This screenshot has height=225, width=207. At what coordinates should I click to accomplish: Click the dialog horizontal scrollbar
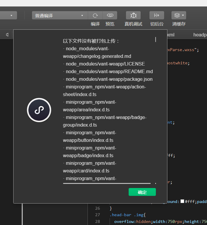107,183
